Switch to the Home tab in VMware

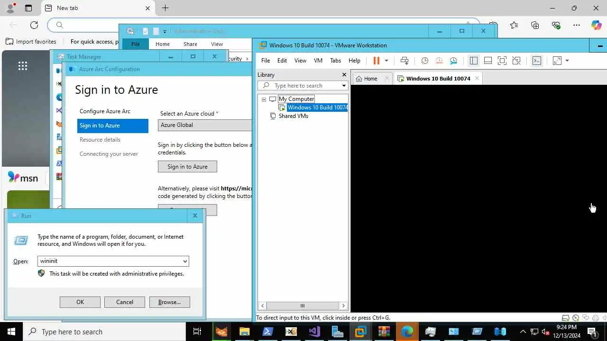click(371, 79)
